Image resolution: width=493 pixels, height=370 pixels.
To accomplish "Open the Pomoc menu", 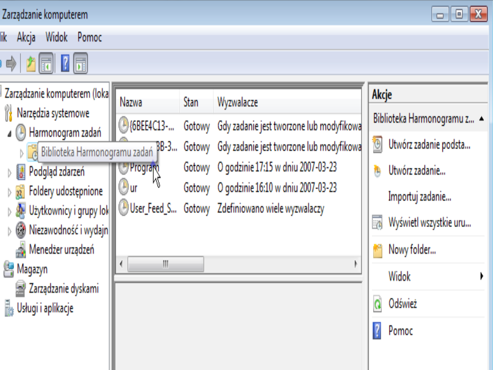I will pyautogui.click(x=89, y=37).
